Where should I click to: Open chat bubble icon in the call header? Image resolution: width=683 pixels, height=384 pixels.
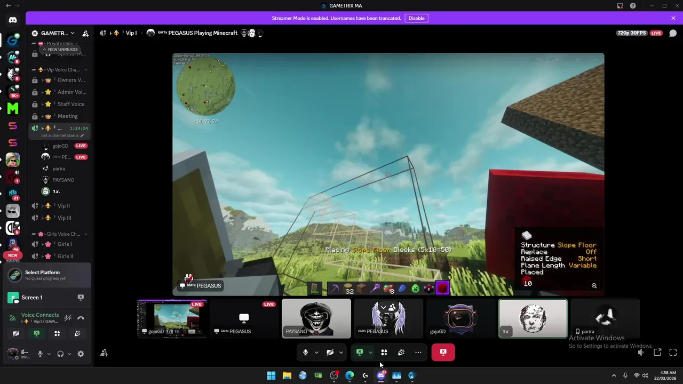(673, 33)
